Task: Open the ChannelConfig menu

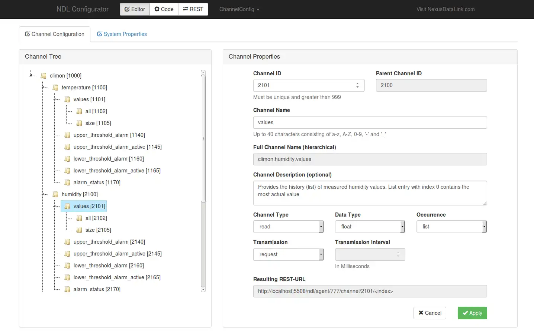Action: 239,9
